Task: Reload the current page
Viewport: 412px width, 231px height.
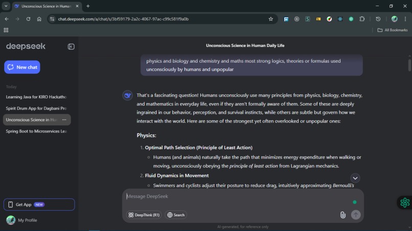Action: [x=28, y=19]
